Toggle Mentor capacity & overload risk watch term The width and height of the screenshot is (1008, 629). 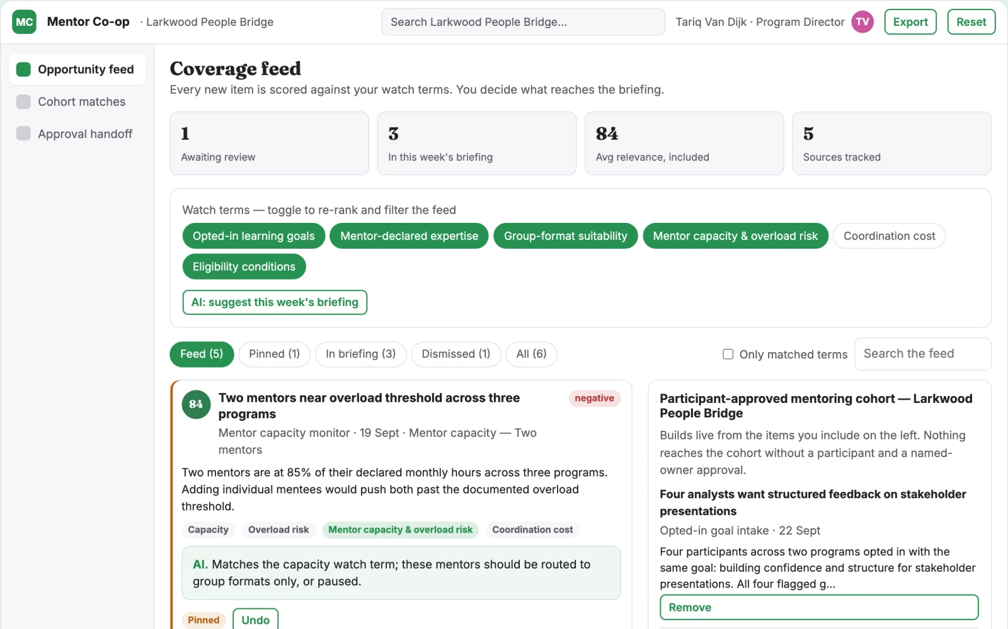click(x=735, y=236)
